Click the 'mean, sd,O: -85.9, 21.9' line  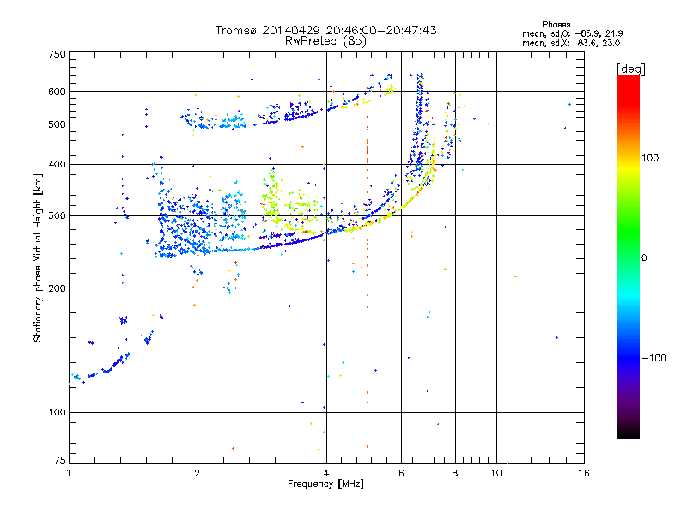572,33
